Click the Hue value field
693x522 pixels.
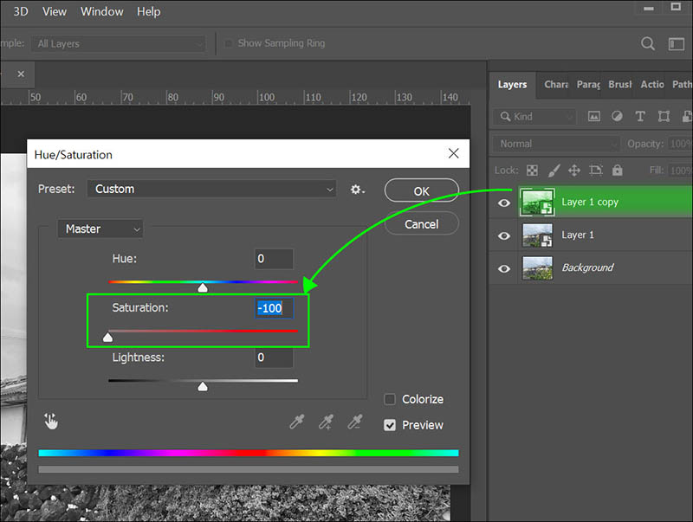[x=274, y=259]
